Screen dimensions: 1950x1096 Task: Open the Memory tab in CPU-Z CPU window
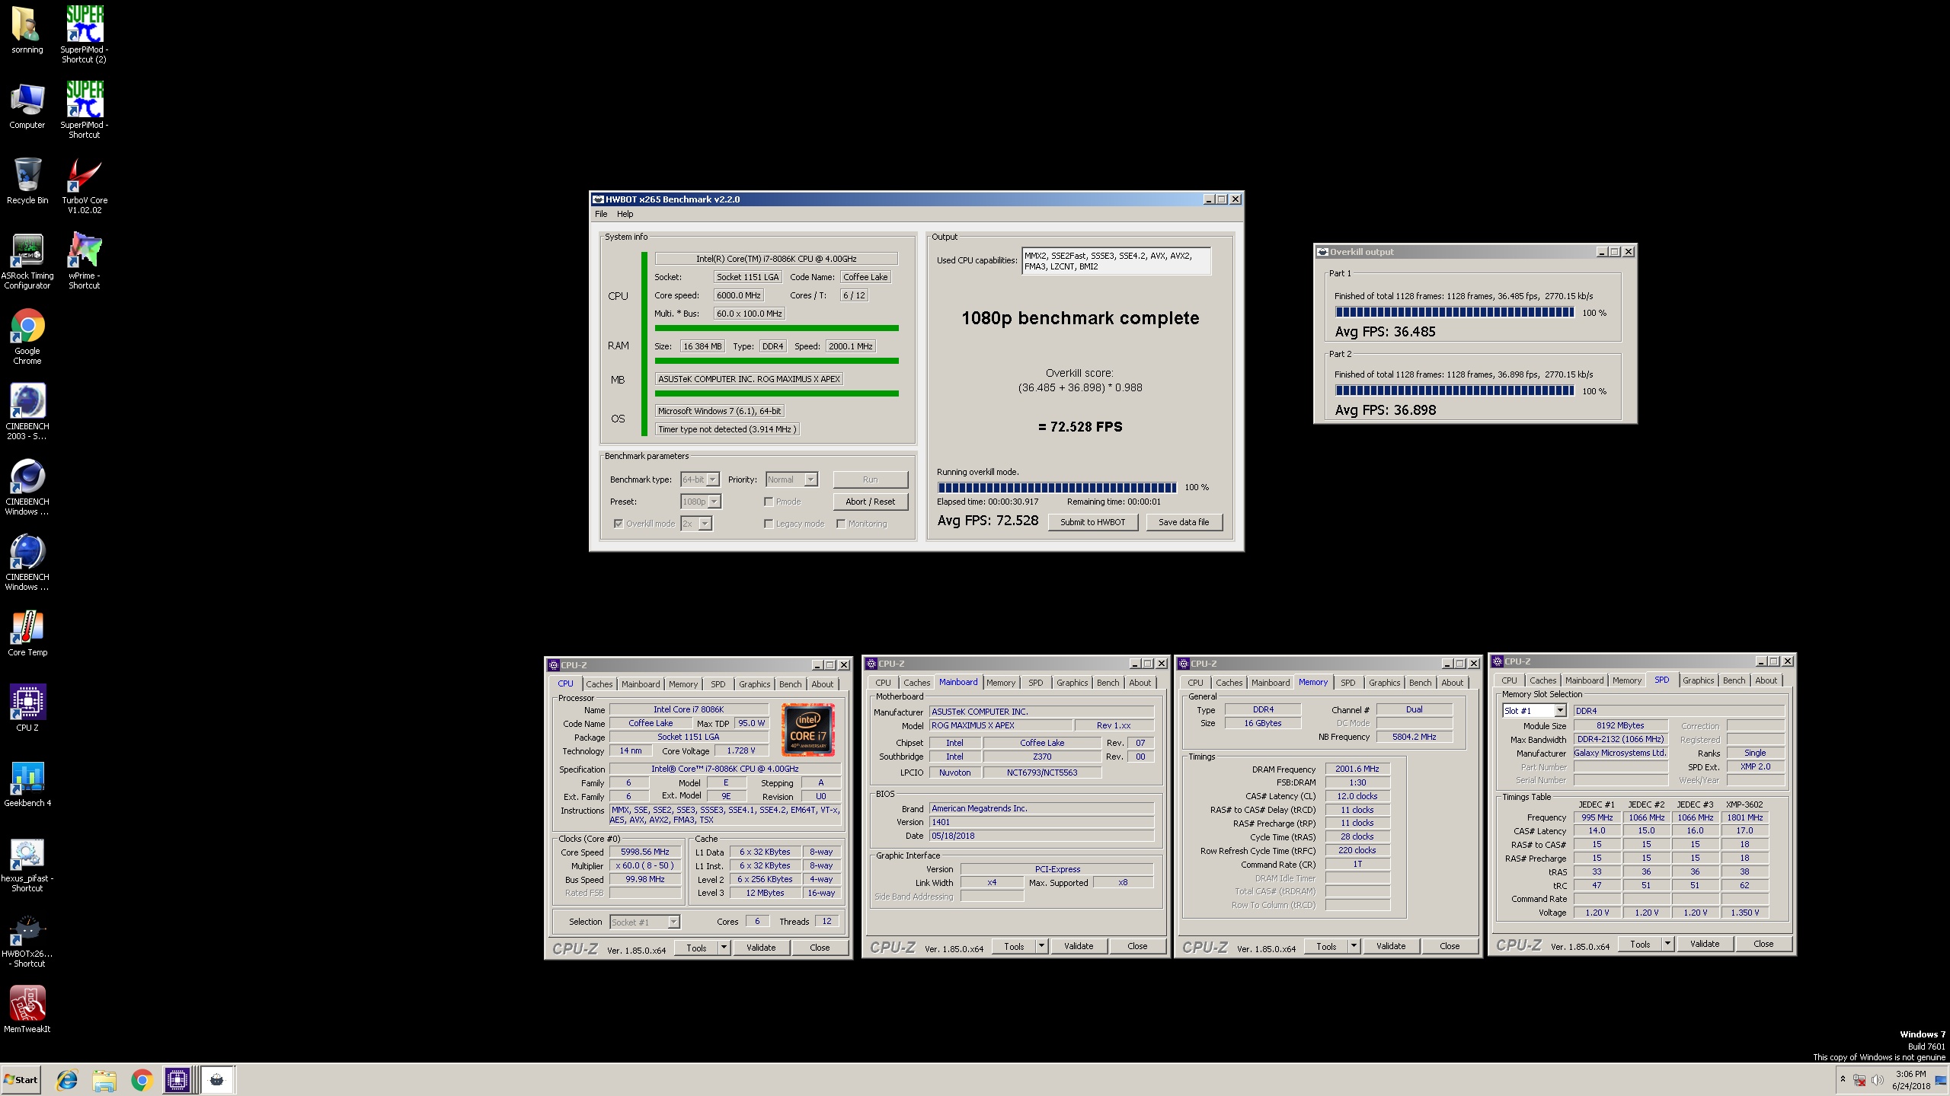coord(682,684)
